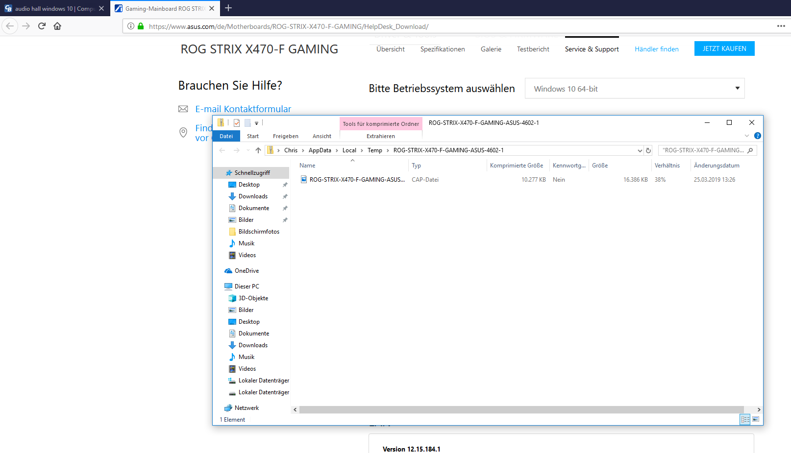Sort by Name column header

coord(307,166)
